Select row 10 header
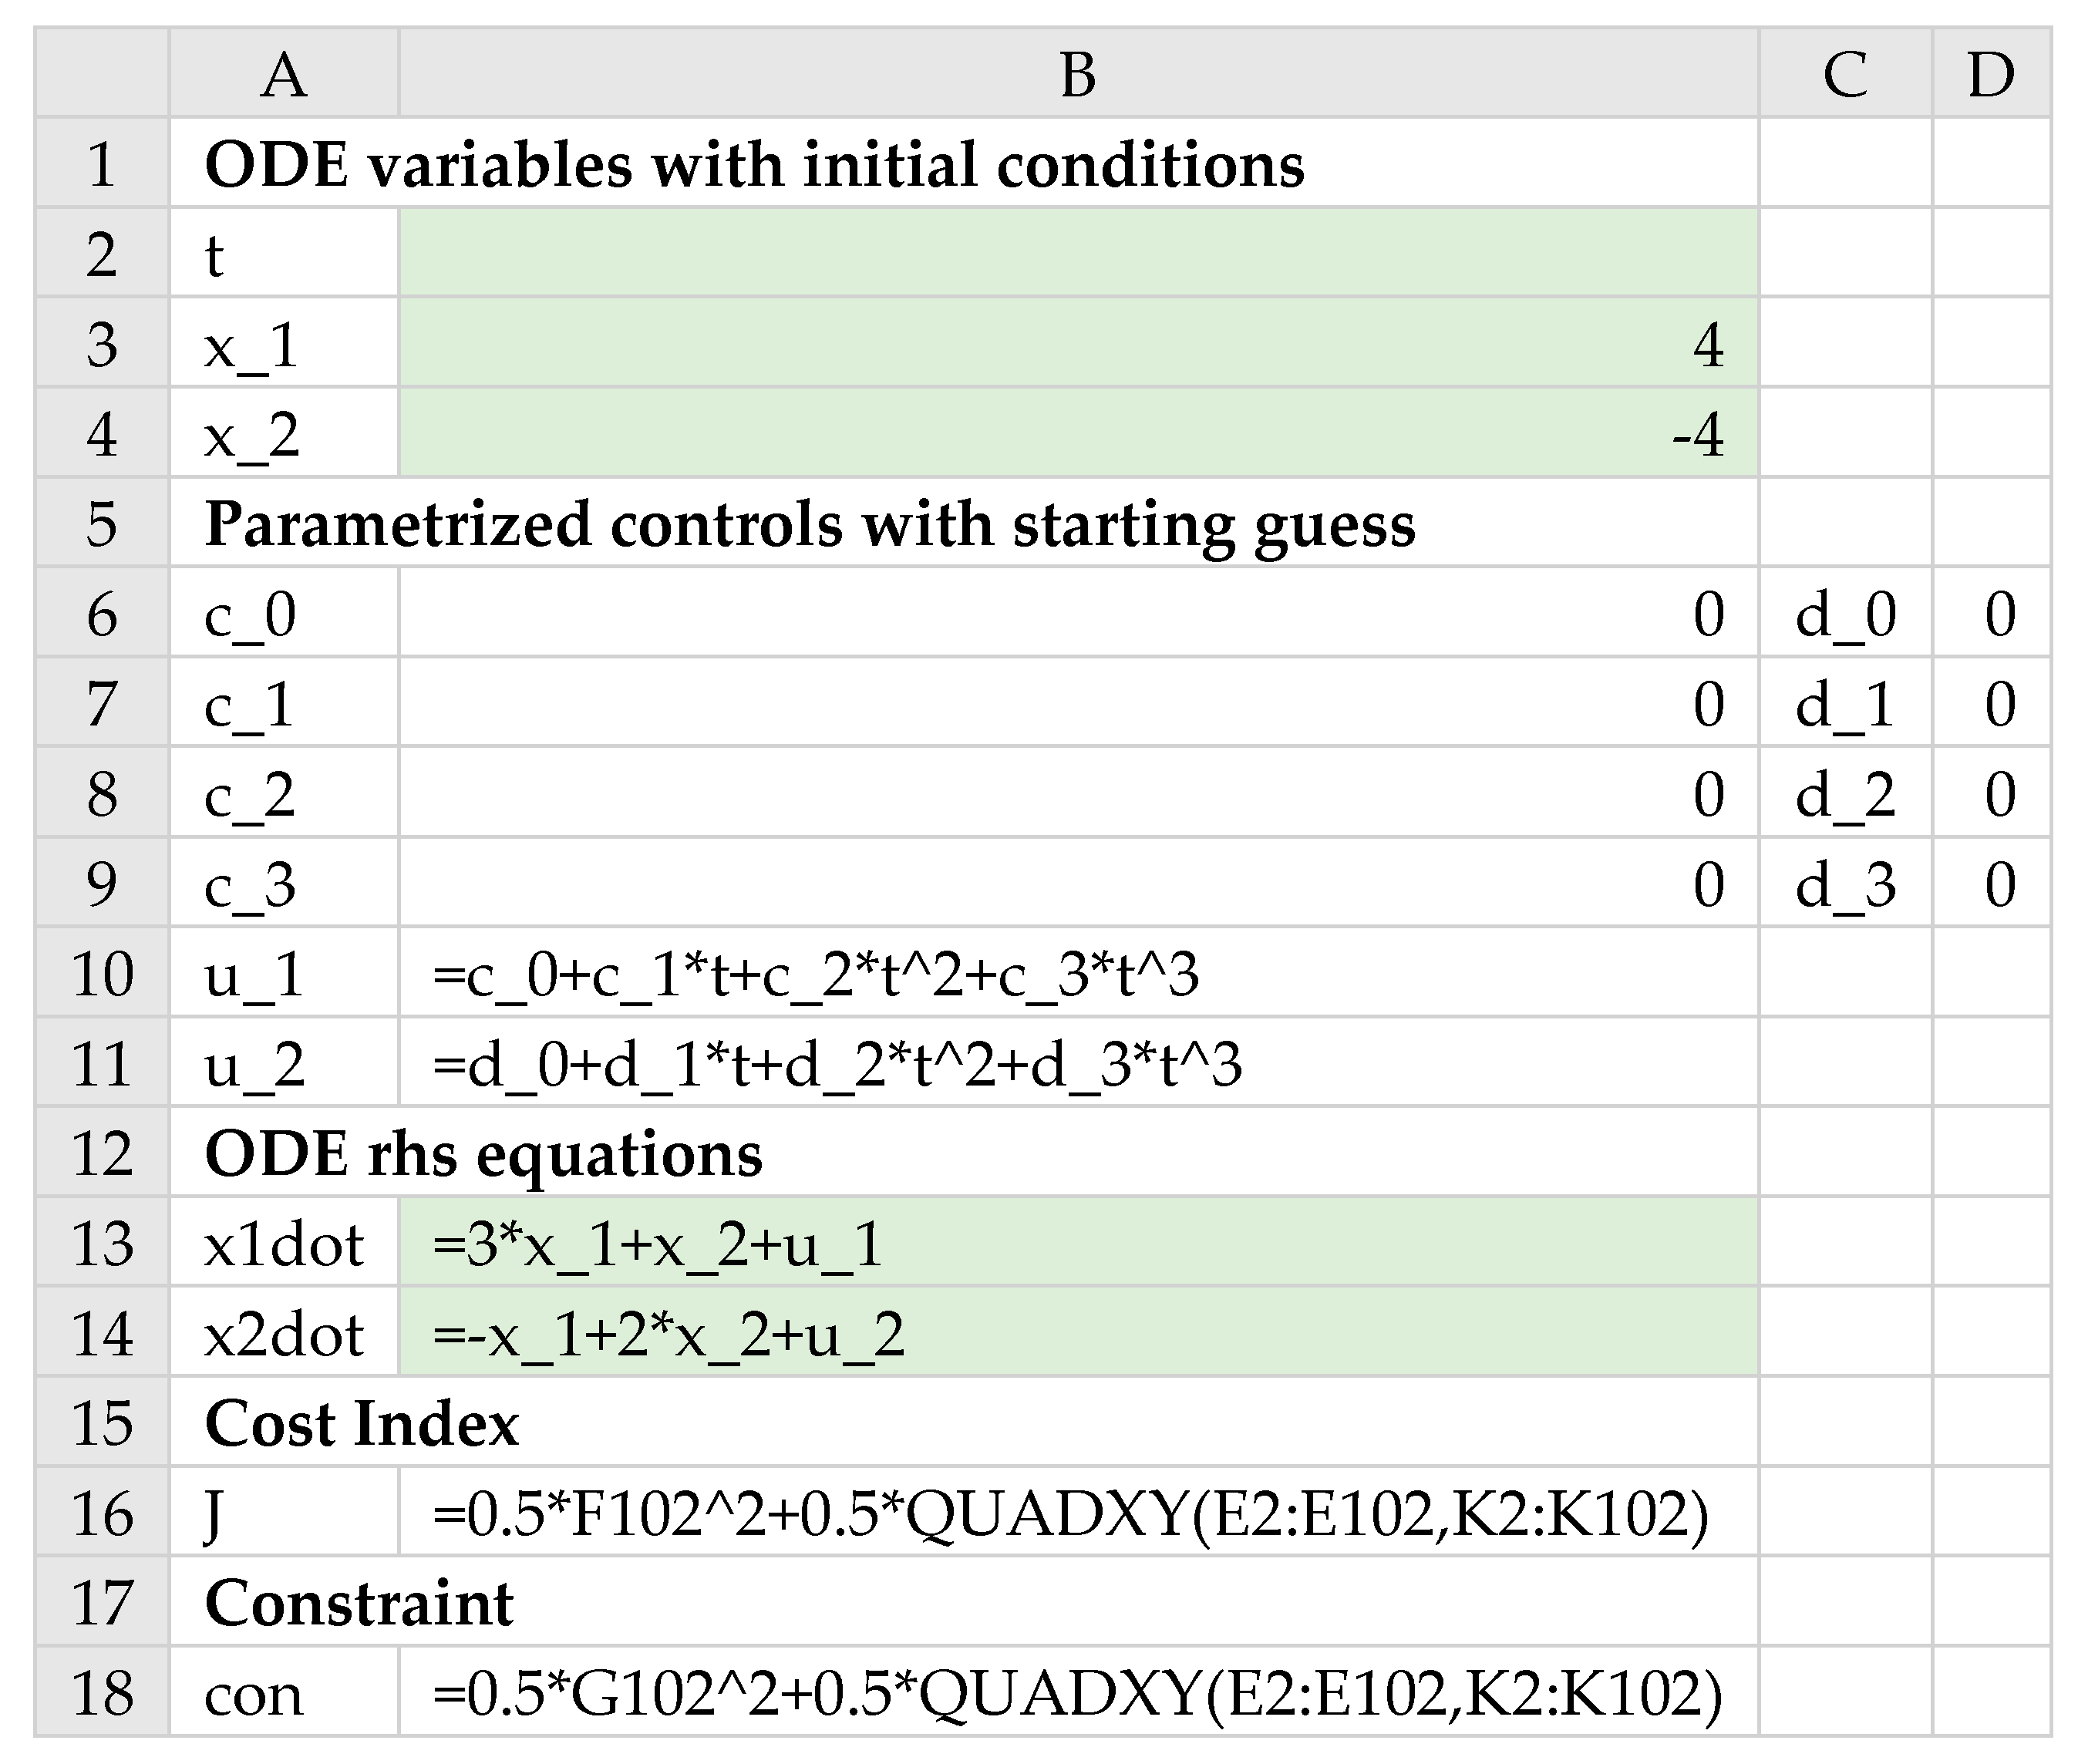 101,973
